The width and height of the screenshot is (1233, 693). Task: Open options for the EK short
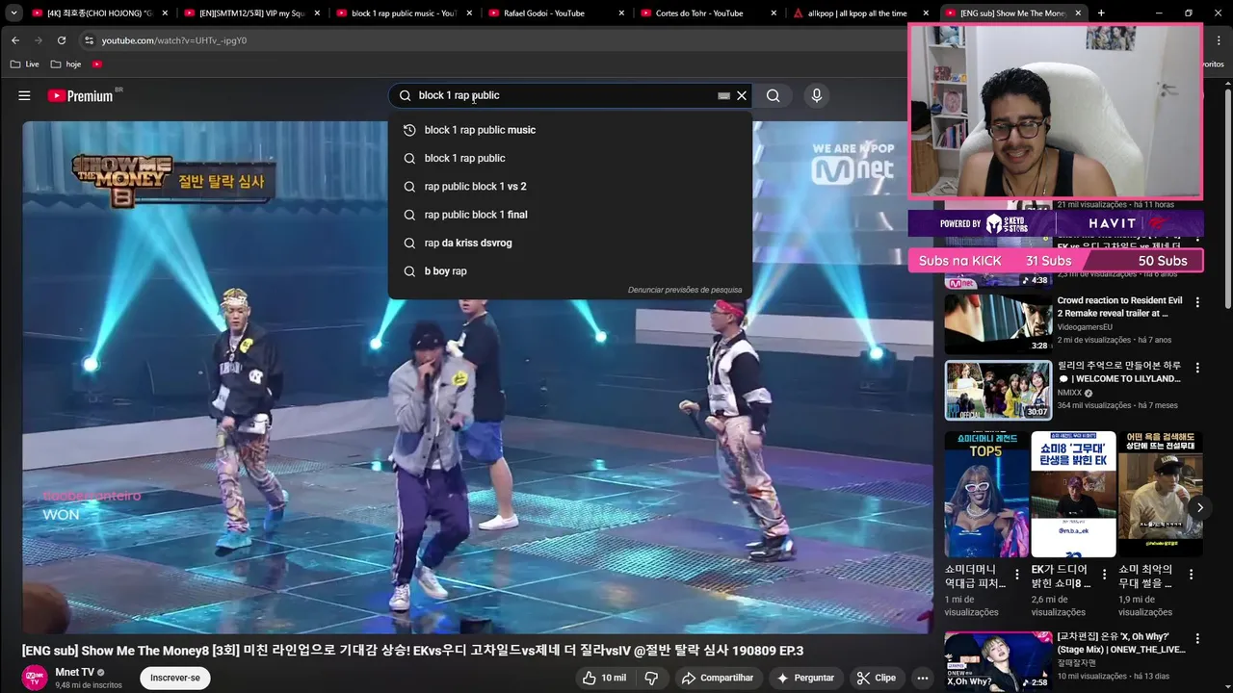(x=1104, y=575)
